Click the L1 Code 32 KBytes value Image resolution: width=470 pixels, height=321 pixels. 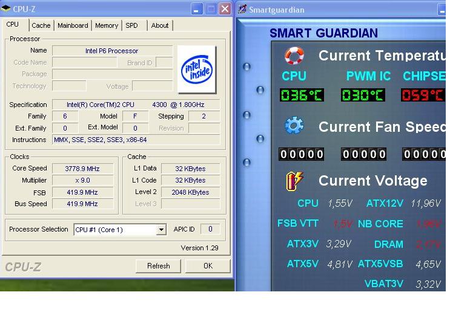191,180
